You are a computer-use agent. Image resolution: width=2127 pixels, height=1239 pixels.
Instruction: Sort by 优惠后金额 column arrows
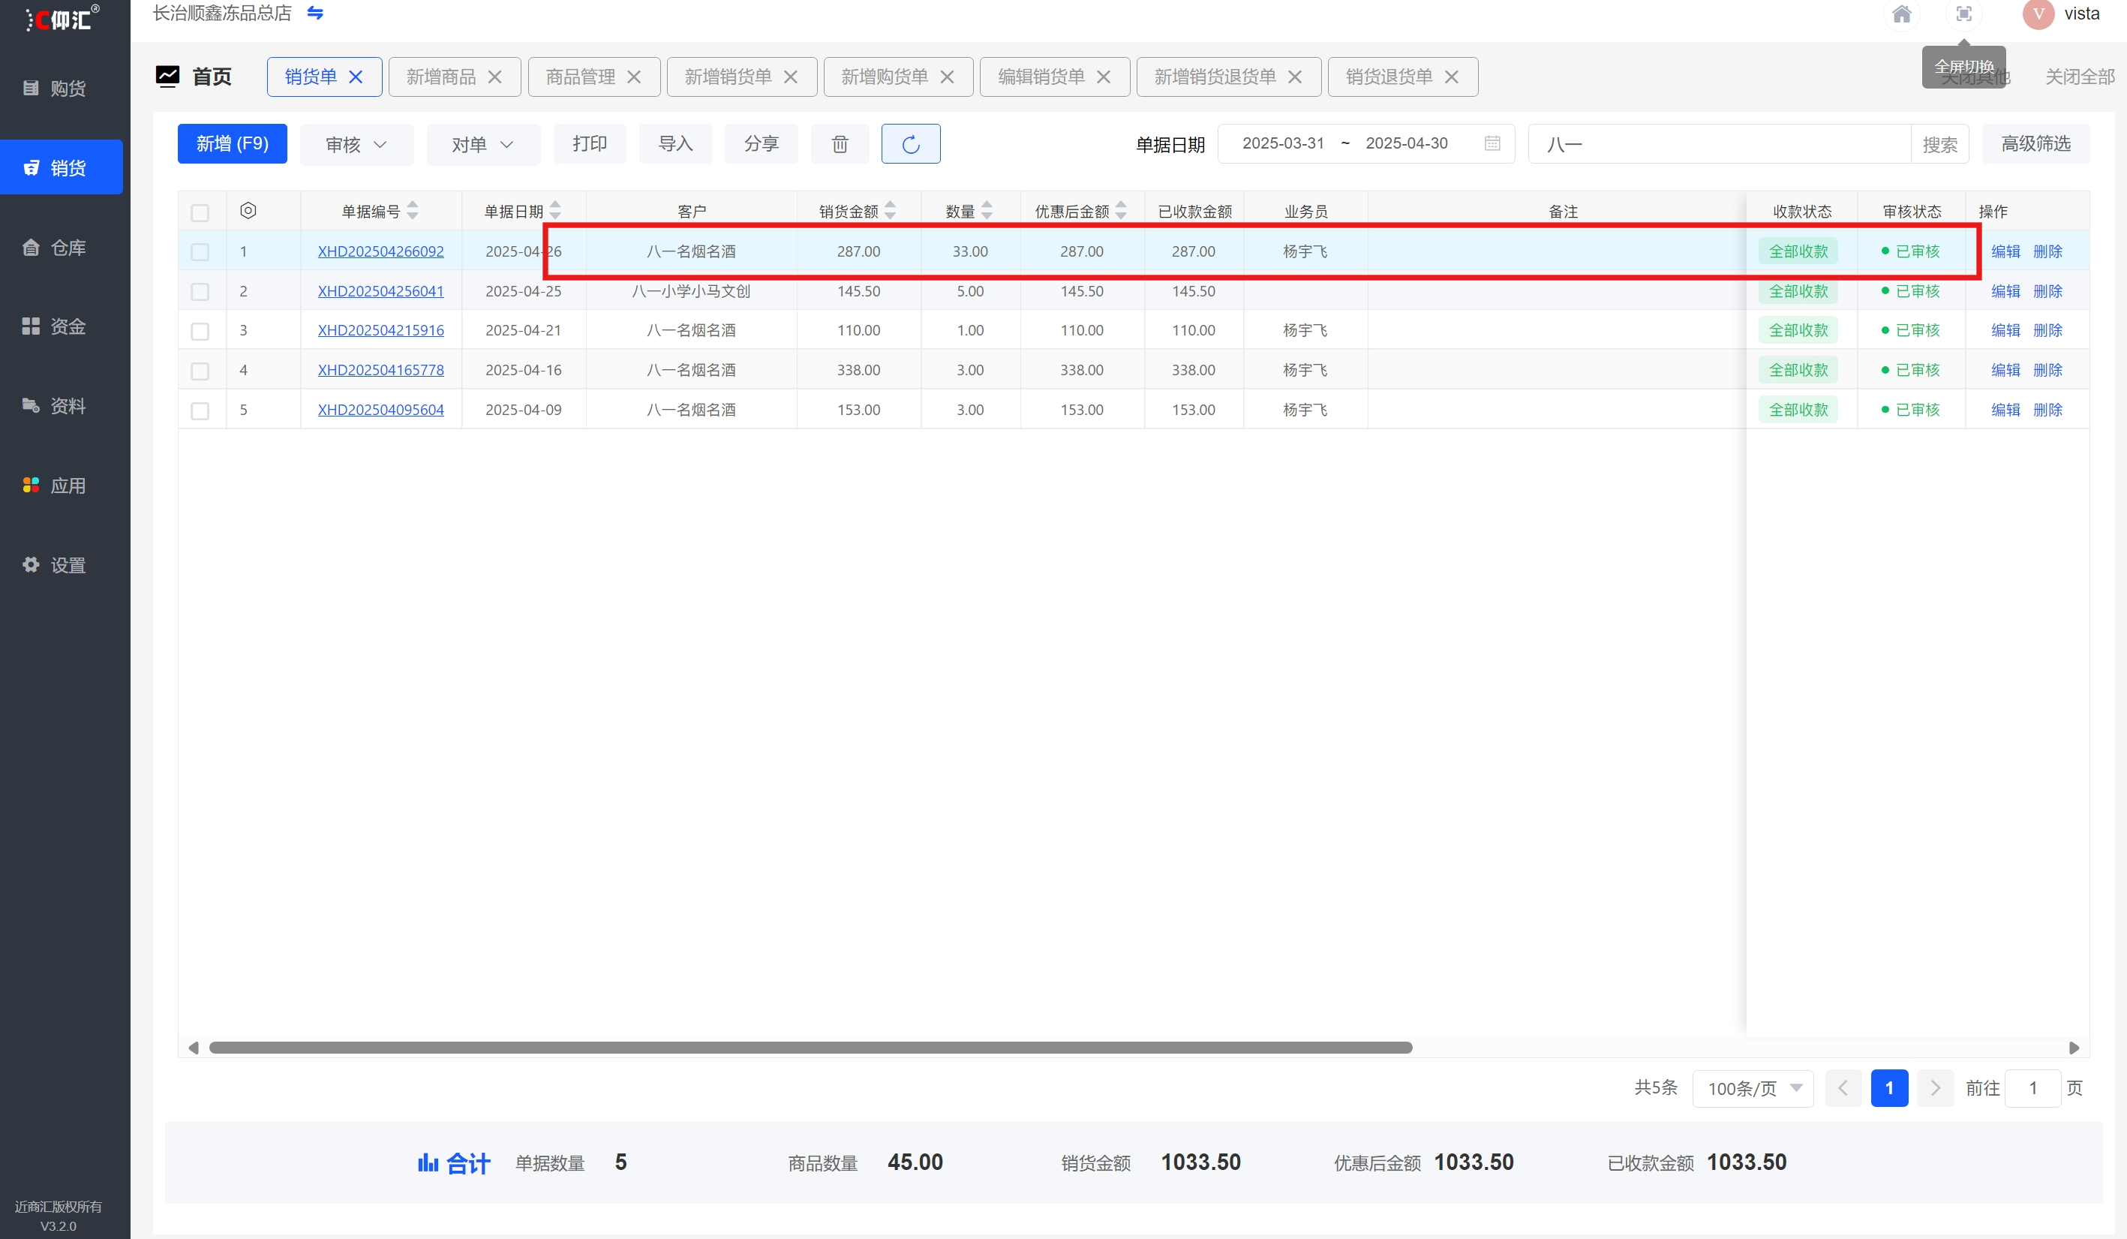click(1120, 210)
